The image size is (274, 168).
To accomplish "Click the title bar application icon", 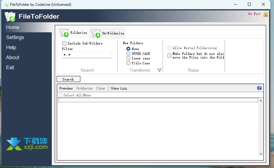I will [6, 5].
